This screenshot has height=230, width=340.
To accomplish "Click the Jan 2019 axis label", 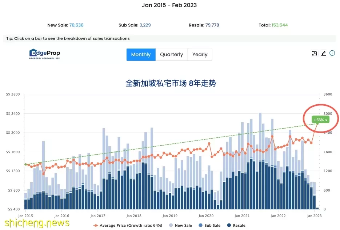I will pyautogui.click(x=170, y=216).
